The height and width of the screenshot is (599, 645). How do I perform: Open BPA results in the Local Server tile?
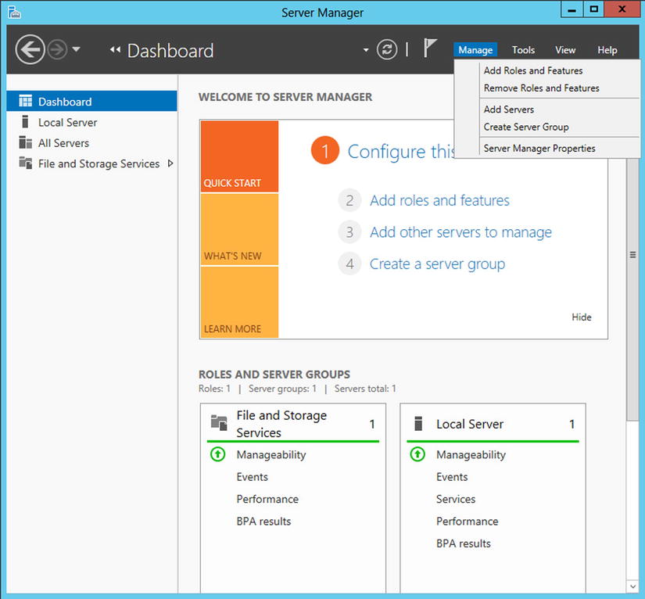[x=464, y=543]
